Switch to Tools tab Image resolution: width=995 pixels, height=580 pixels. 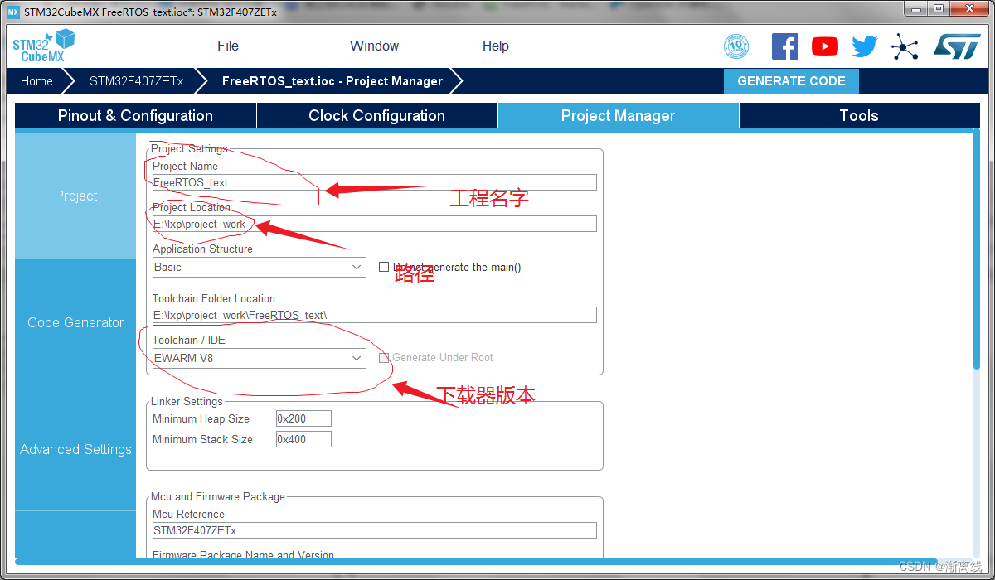tap(859, 116)
